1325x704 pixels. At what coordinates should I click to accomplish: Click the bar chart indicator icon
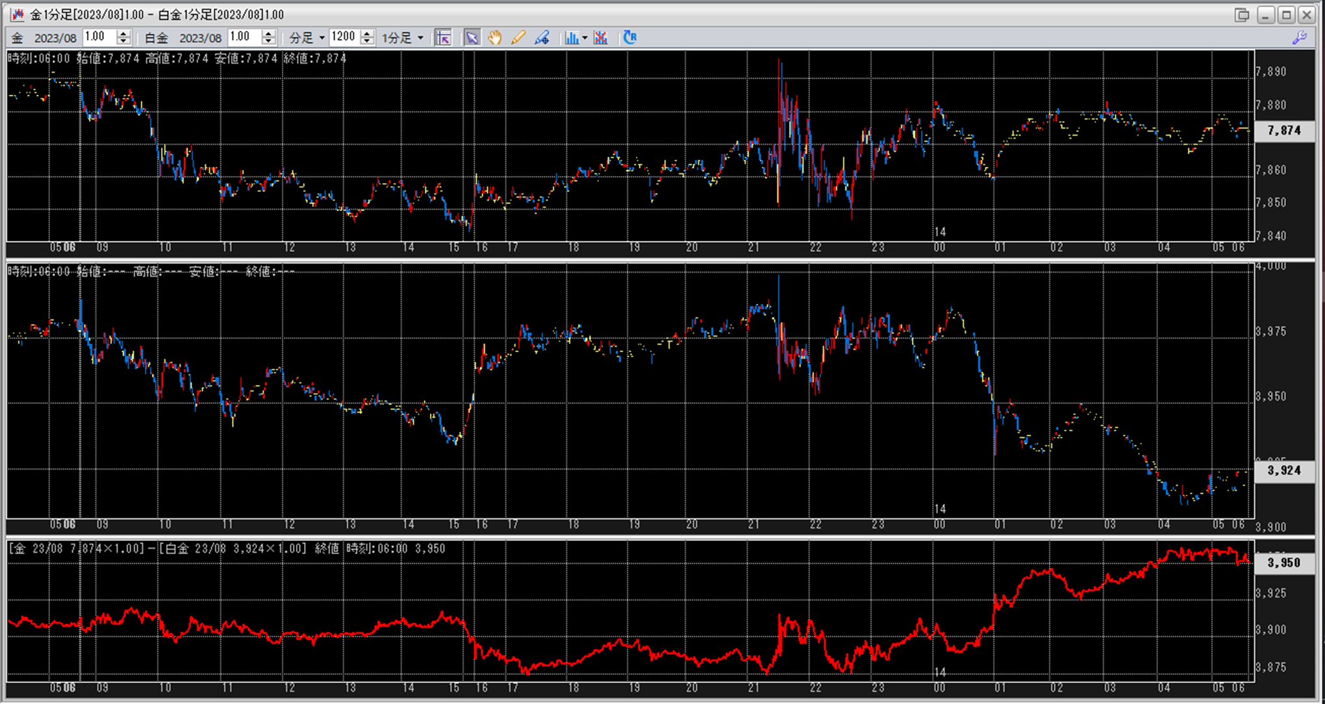(571, 38)
